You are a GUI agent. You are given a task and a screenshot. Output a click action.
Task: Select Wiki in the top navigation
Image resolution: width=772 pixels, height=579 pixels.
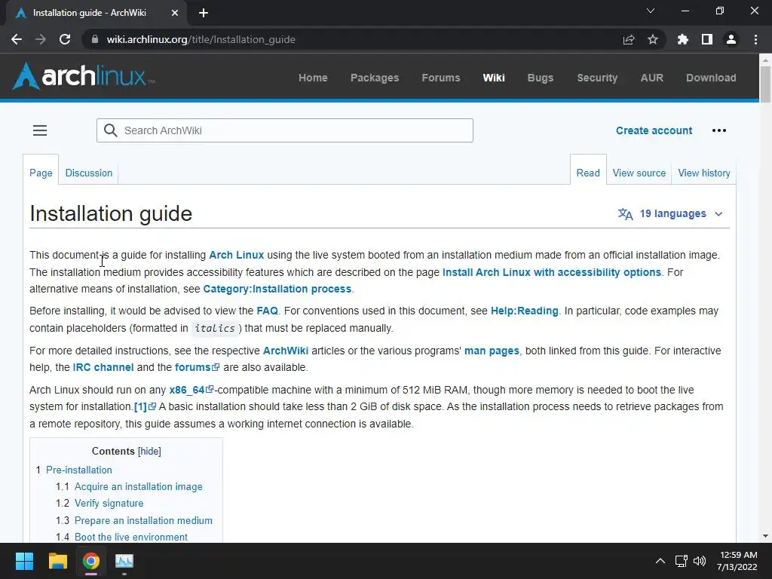coord(494,78)
